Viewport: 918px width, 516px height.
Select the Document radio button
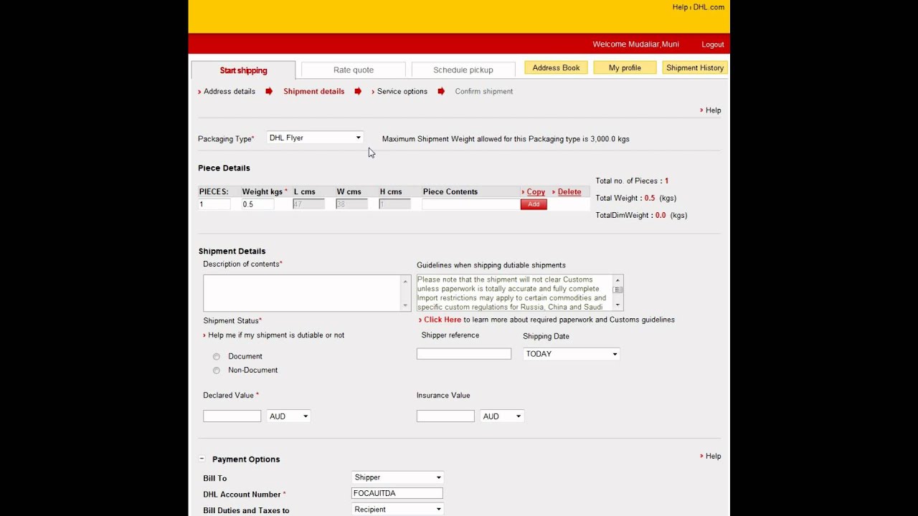pos(217,356)
